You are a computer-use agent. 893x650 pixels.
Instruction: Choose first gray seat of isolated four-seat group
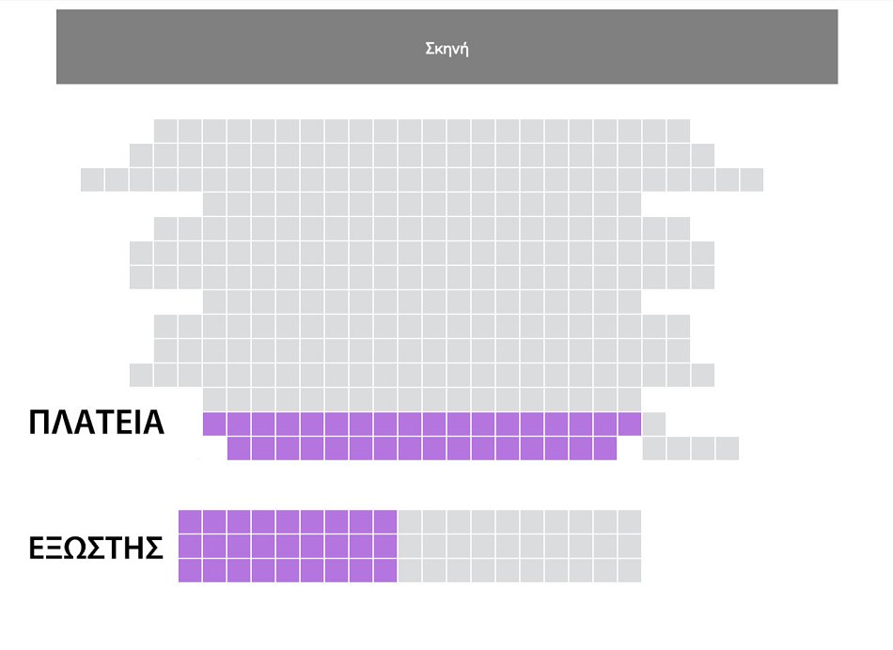(654, 448)
